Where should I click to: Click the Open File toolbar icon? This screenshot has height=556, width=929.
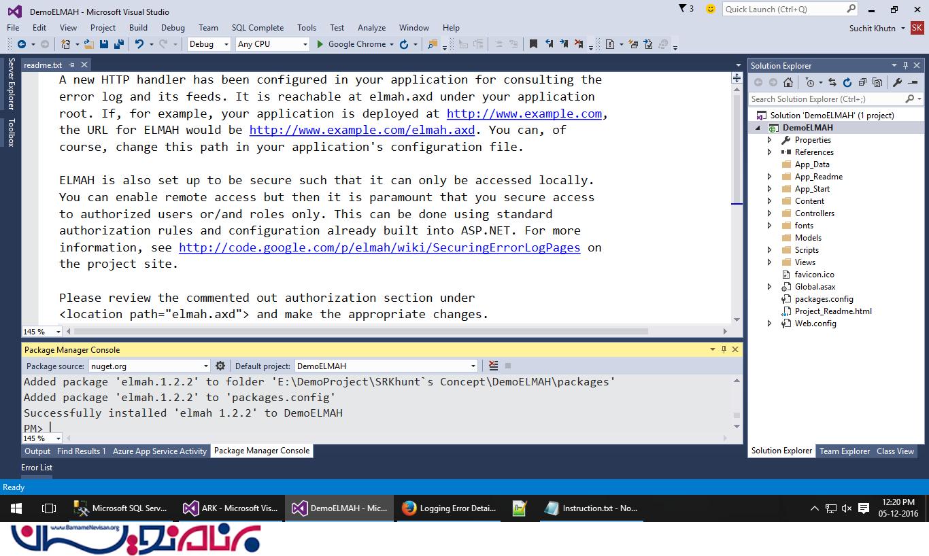pos(90,44)
